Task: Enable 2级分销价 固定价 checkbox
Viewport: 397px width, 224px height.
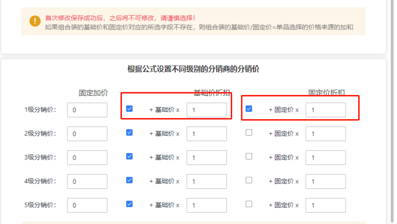Action: (x=249, y=132)
